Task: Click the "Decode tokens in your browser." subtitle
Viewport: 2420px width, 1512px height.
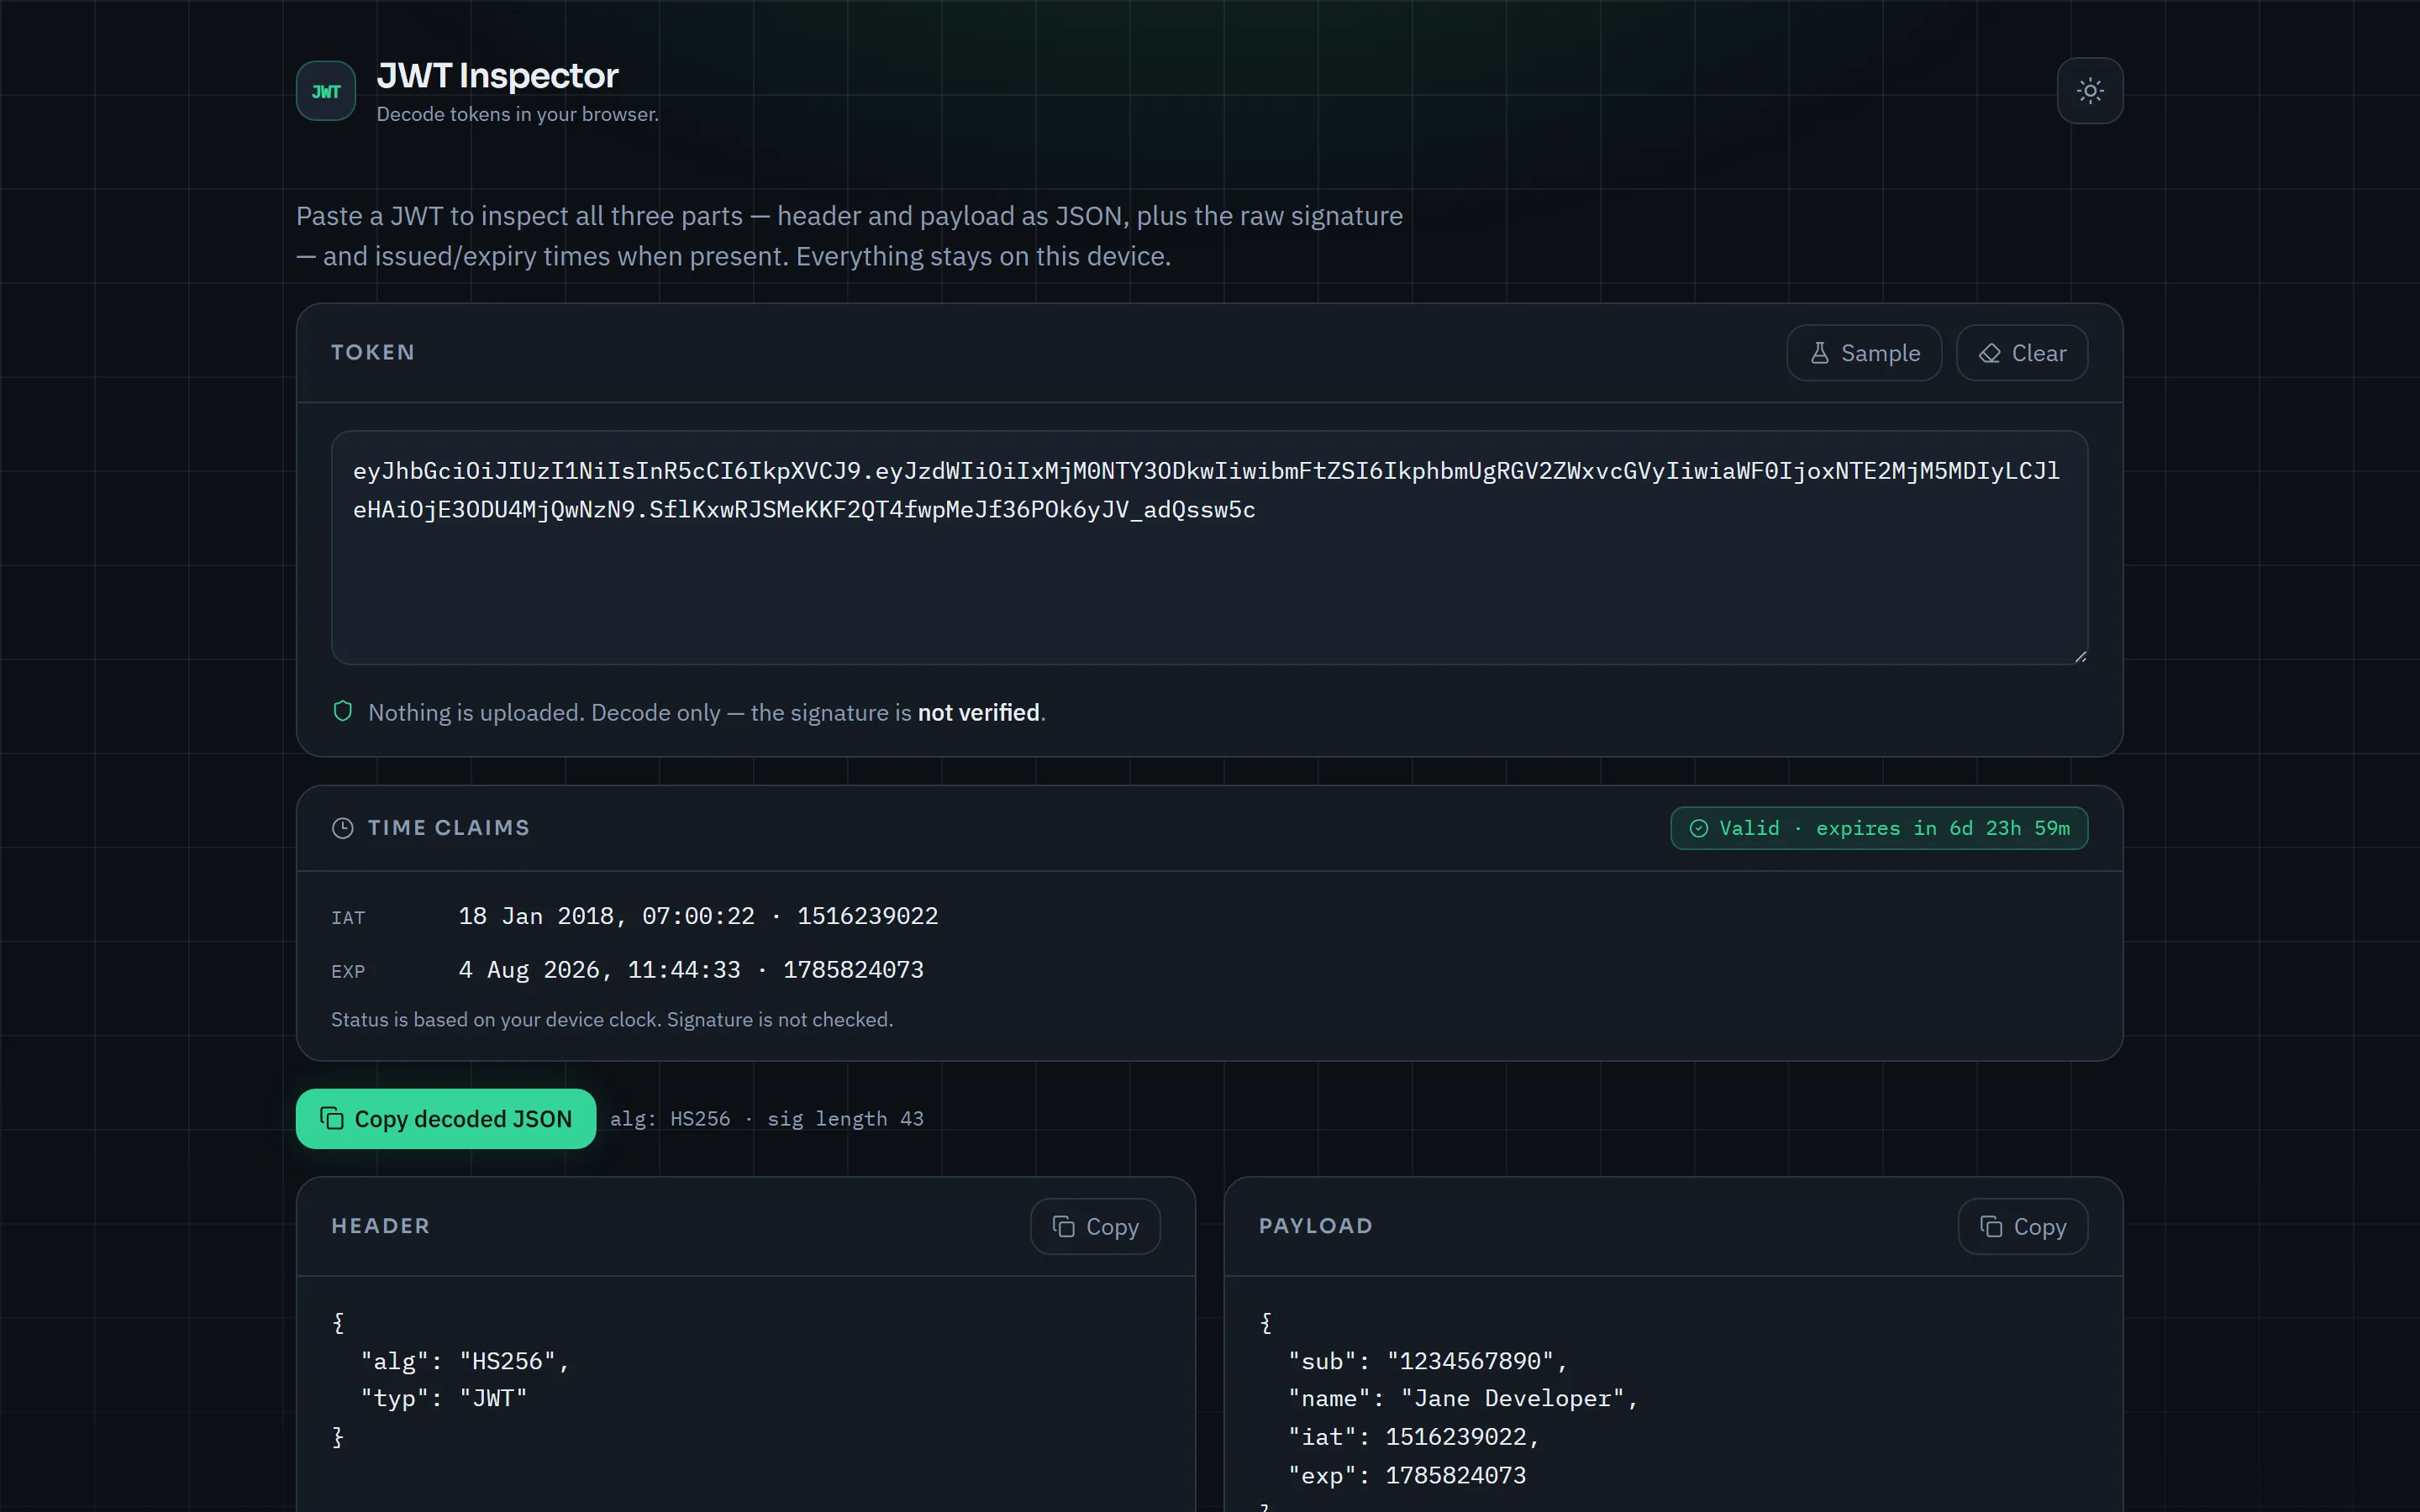Action: (x=517, y=114)
